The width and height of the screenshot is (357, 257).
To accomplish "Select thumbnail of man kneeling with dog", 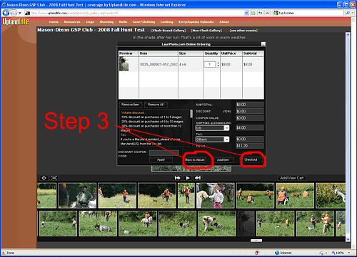I will point(217,224).
